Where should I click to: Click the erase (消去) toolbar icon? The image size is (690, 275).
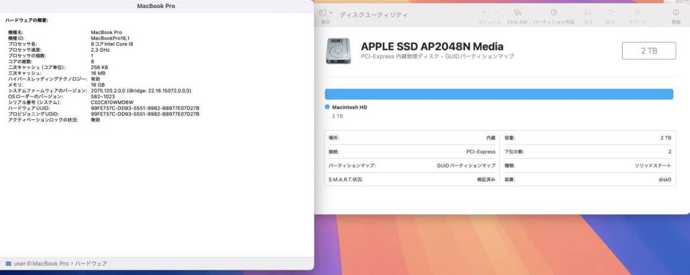pos(588,12)
